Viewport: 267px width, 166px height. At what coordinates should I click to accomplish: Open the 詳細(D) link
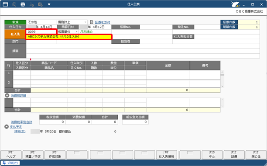(20, 131)
